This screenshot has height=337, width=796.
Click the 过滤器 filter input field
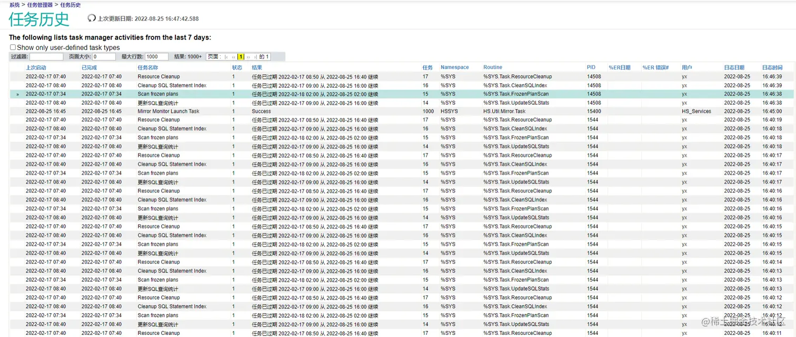(46, 57)
